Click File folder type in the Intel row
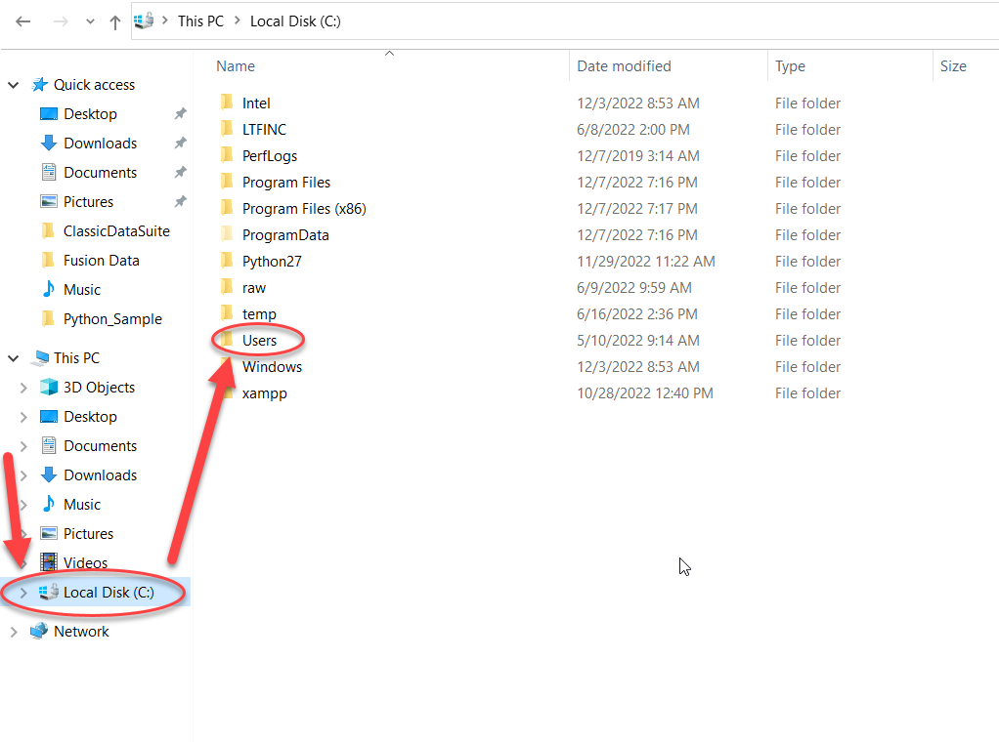This screenshot has width=999, height=742. pos(807,103)
